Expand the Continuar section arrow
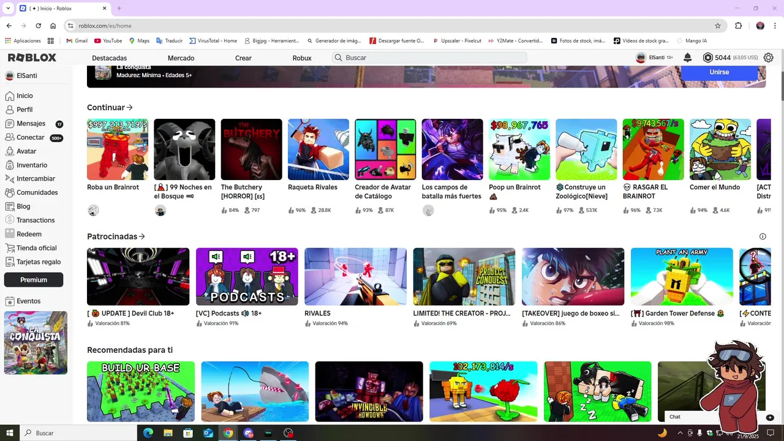Screen dimensions: 784x441 [x=129, y=108]
